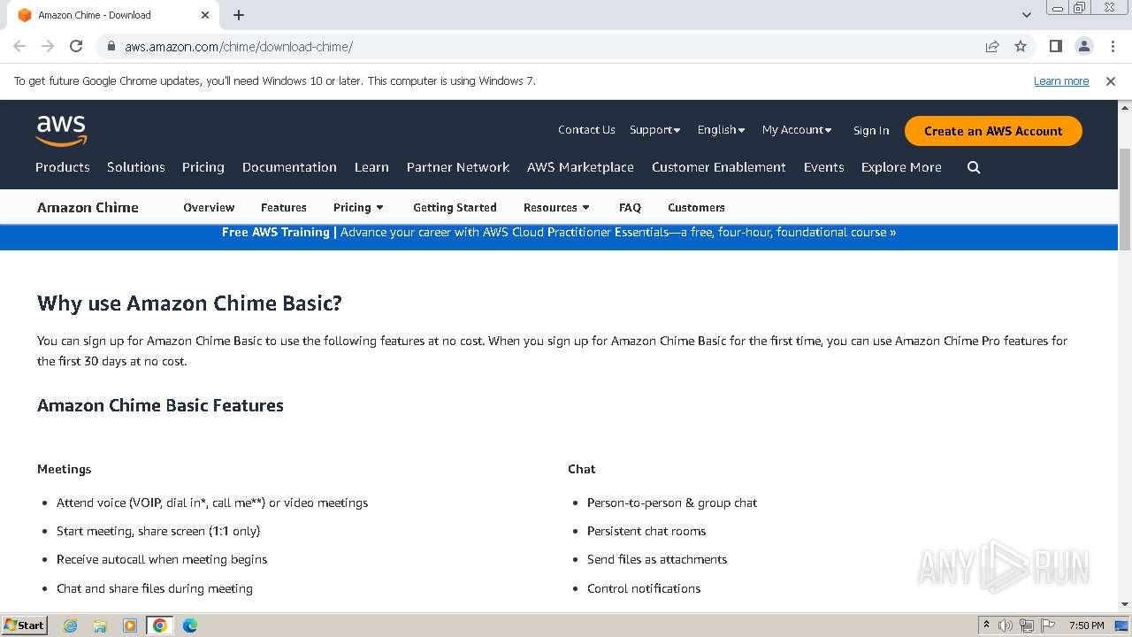Close the Amazon Chime - Download tab
The image size is (1132, 637).
(205, 15)
